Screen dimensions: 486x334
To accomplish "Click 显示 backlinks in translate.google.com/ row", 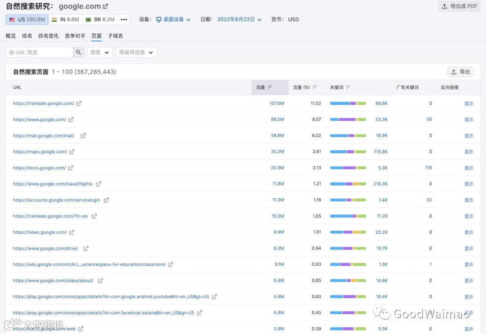I will (468, 103).
